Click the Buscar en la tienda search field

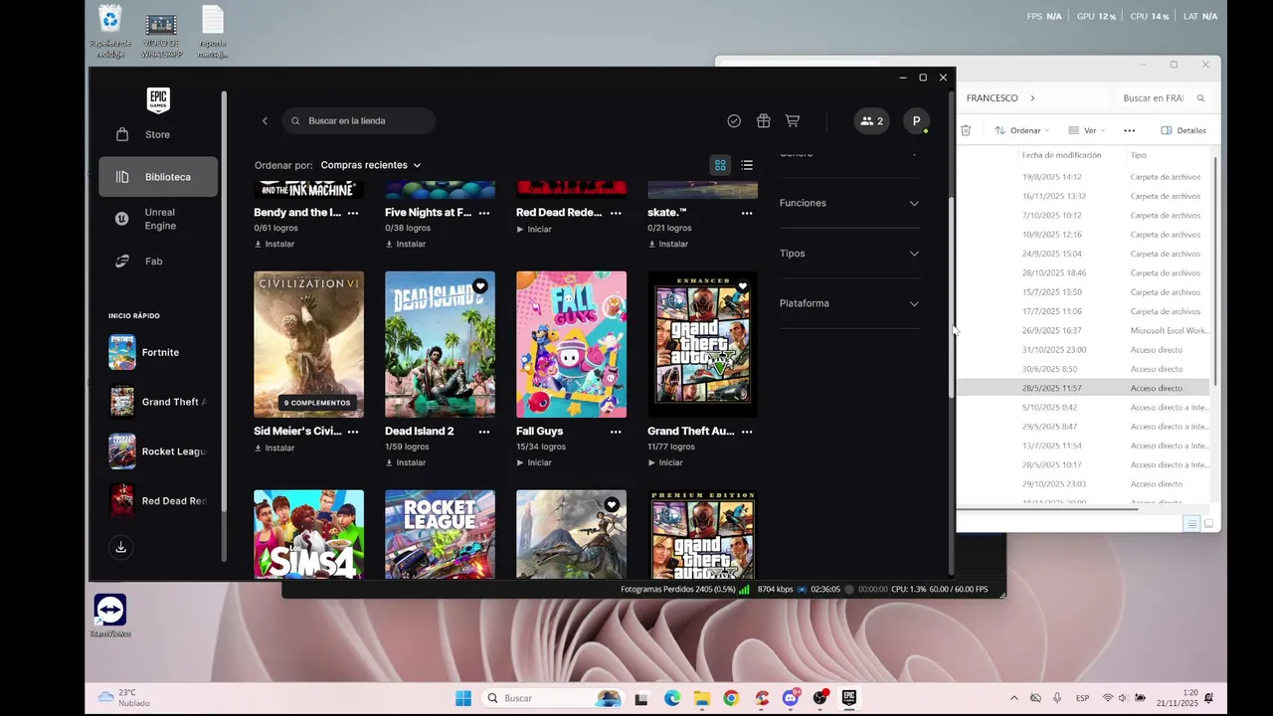click(x=359, y=121)
